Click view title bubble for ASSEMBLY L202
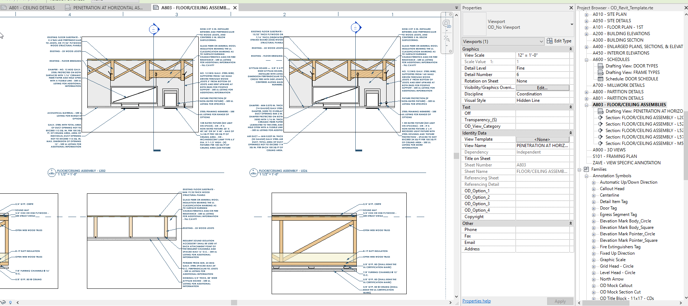Screen dimensions: 688x306 coord(52,172)
